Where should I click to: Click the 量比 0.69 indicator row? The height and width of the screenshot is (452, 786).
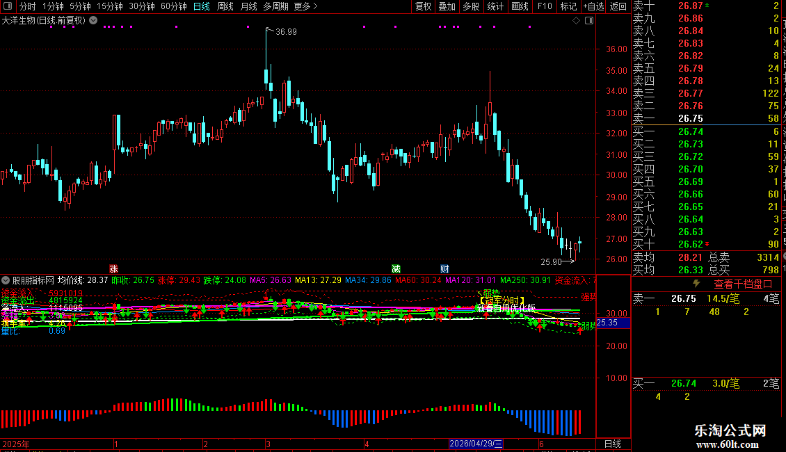(x=33, y=331)
